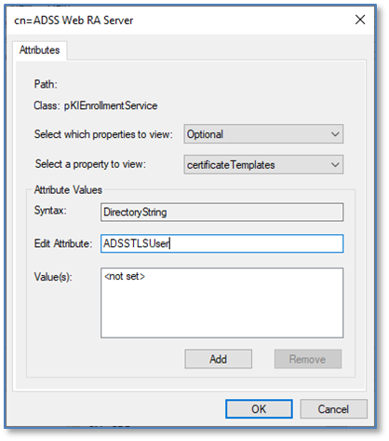Click the Path: label
The height and width of the screenshot is (441, 389).
tap(46, 84)
